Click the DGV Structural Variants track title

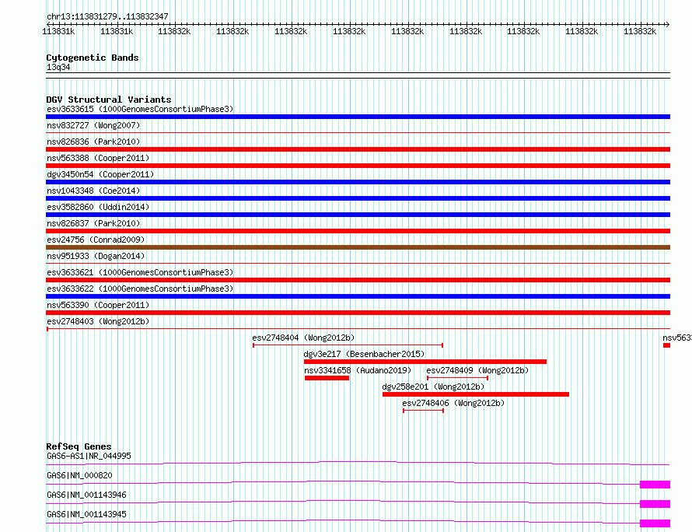[x=109, y=100]
